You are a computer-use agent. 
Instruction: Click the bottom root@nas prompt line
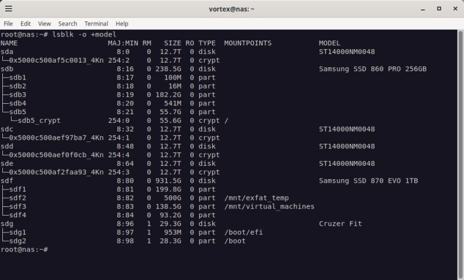click(x=24, y=249)
